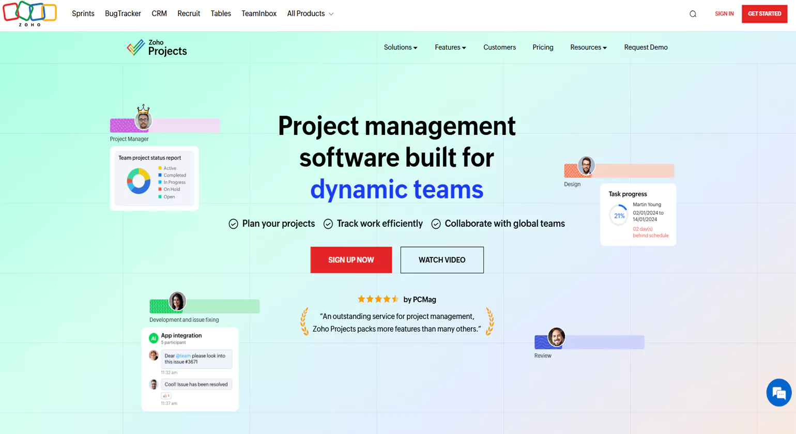Open the Customers page from the navigation
796x434 pixels.
click(x=499, y=47)
